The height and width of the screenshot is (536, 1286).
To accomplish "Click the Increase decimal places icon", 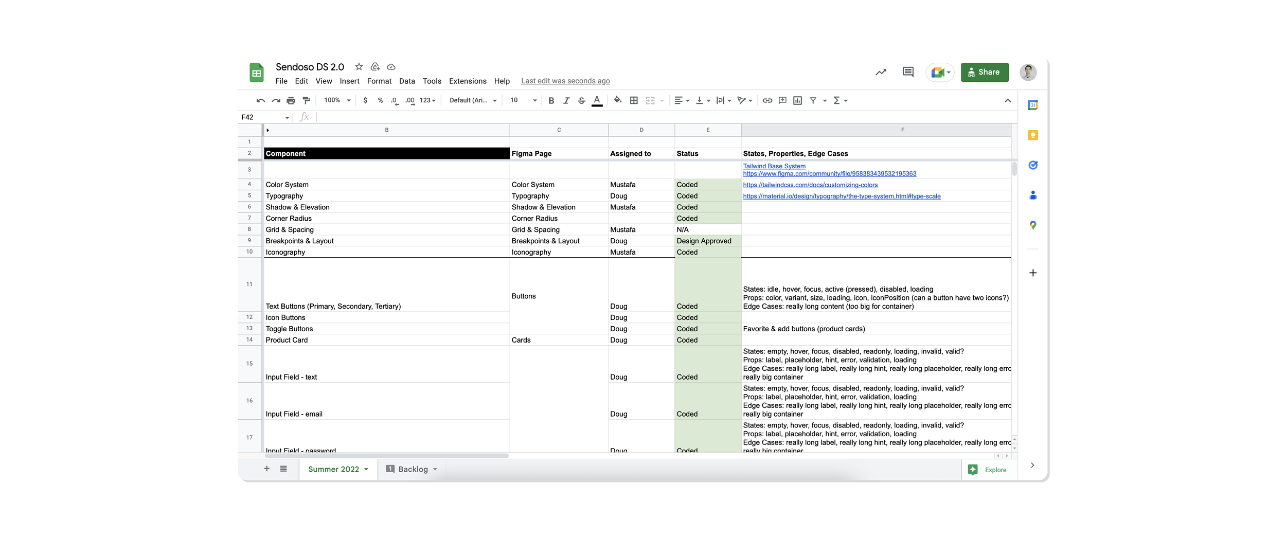I will click(x=410, y=101).
